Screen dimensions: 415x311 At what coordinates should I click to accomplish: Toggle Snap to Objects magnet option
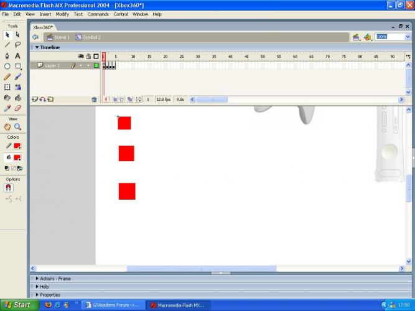tap(9, 188)
